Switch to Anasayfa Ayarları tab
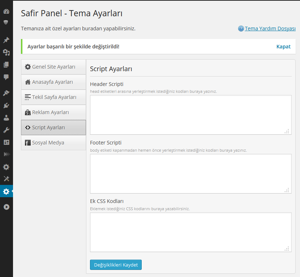The image size is (300, 277). 53,82
